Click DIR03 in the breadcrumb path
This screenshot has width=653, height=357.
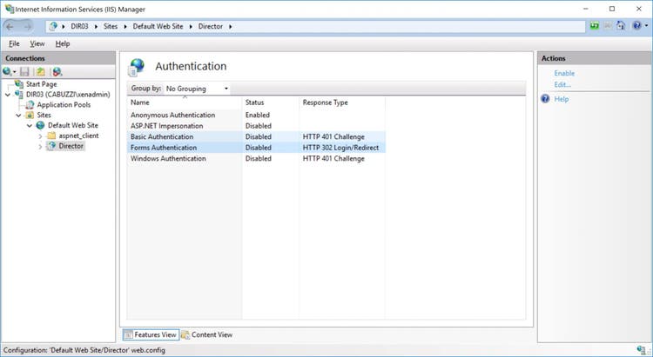pos(79,26)
